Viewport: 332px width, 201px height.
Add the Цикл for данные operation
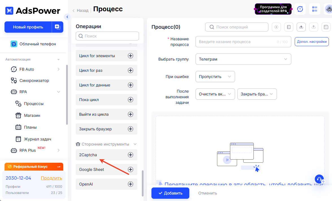coord(131,85)
